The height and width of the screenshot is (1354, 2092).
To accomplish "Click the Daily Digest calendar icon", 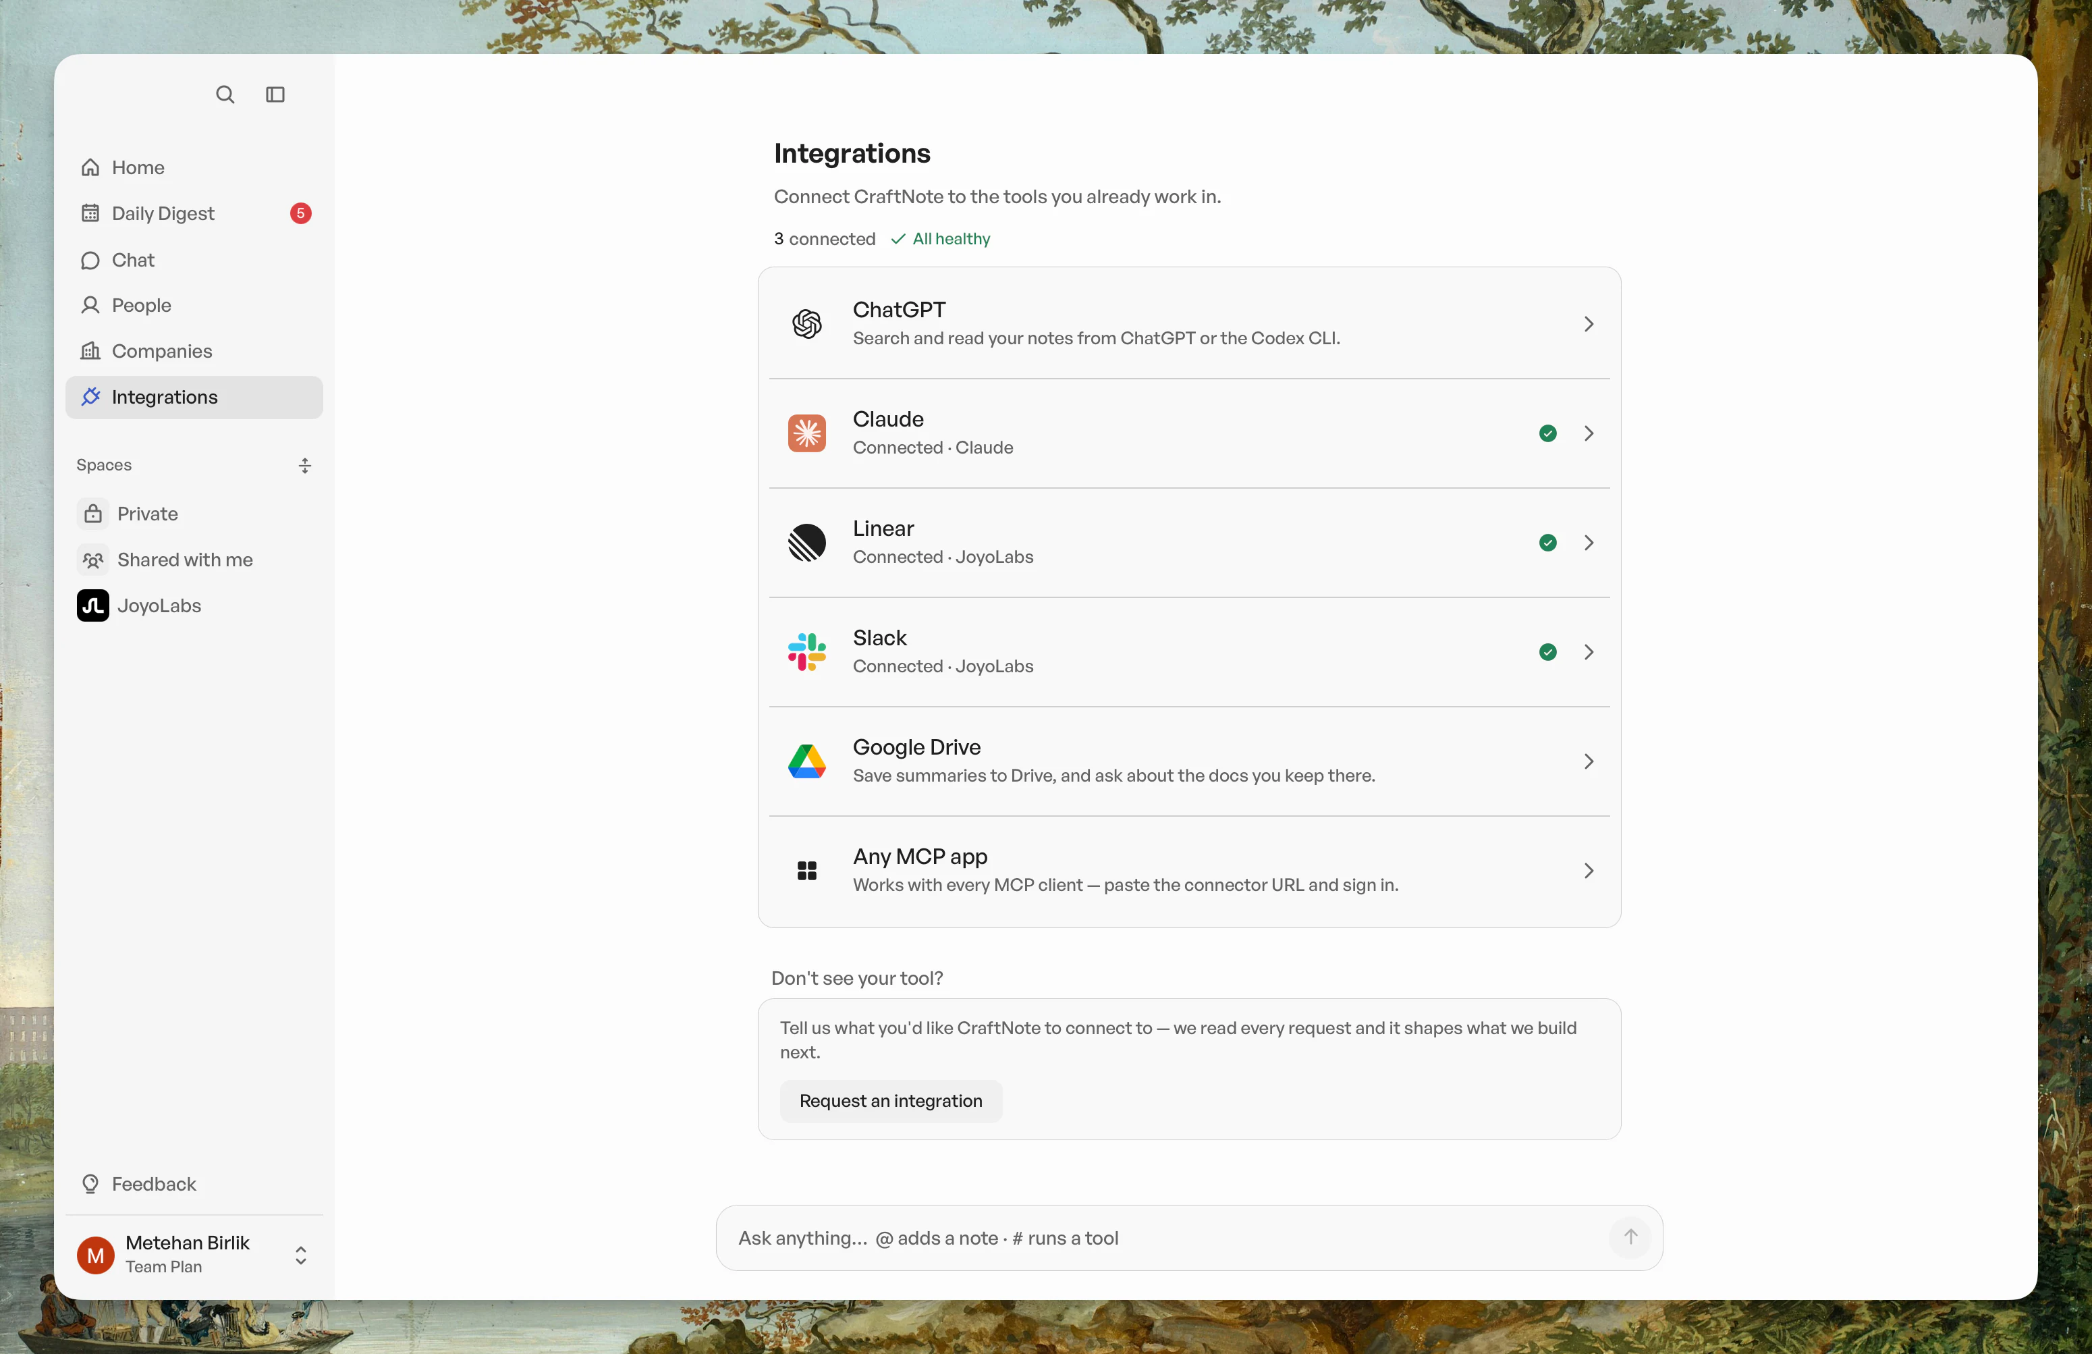I will click(90, 213).
